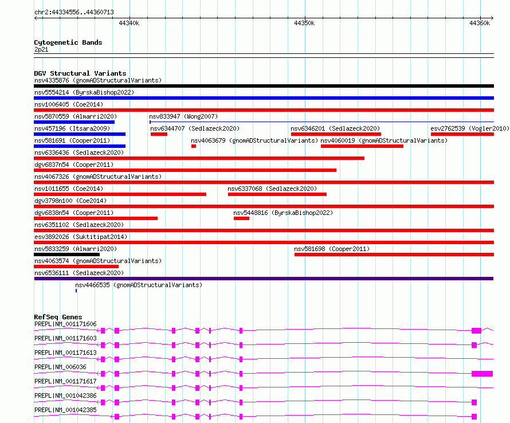Click large last exon of PREPL|NM_006036

(482, 374)
